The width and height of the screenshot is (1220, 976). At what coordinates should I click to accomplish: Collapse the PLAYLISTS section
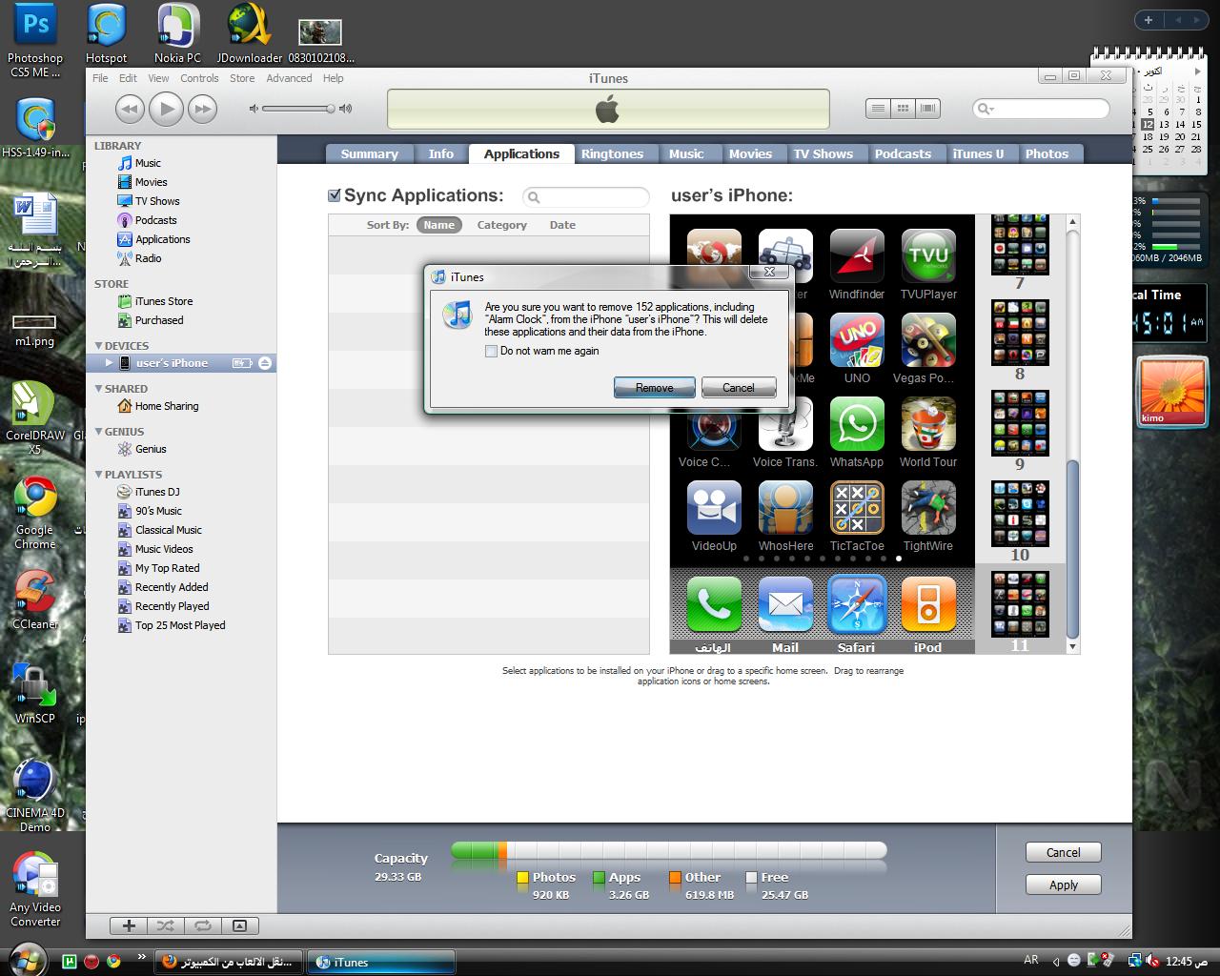tap(98, 475)
